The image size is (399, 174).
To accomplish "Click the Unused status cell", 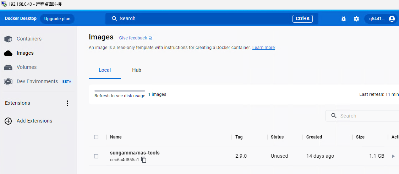I will [x=279, y=156].
